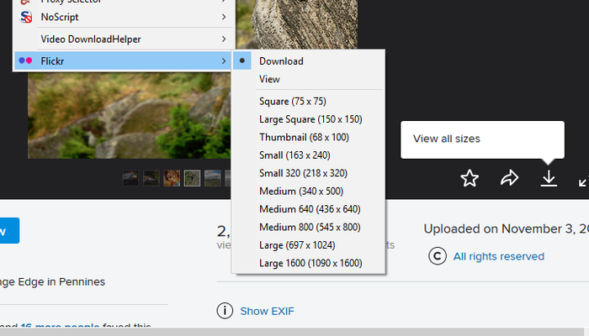Screen dimensions: 589x336
Task: Open the fifth filmstrip thumbnail
Action: (x=213, y=178)
